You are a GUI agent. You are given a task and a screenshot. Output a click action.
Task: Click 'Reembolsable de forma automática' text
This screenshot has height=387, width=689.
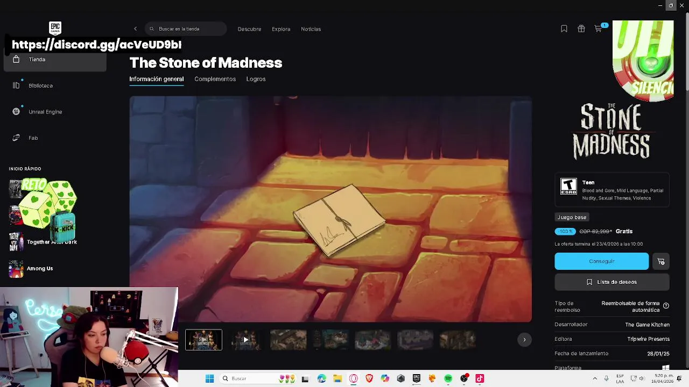[x=630, y=306]
